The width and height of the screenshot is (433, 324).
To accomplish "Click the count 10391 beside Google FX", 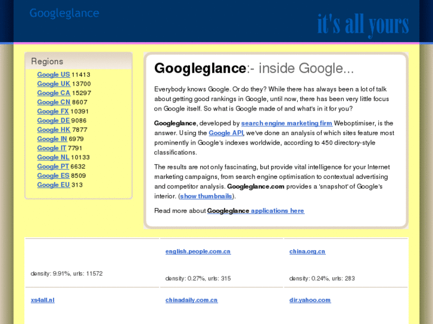I will click(80, 111).
